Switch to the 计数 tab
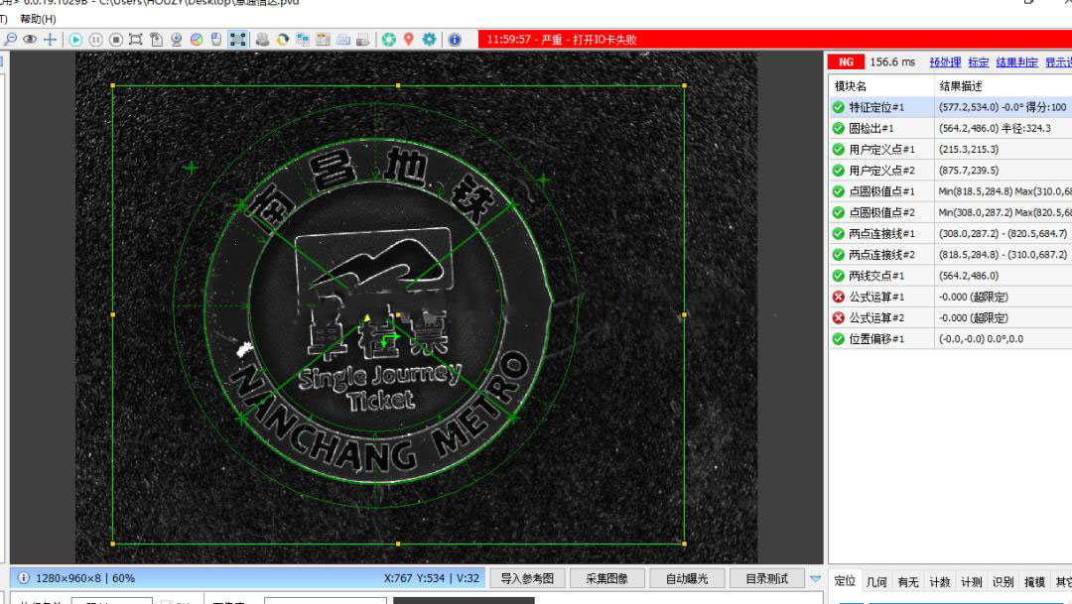 click(x=939, y=581)
